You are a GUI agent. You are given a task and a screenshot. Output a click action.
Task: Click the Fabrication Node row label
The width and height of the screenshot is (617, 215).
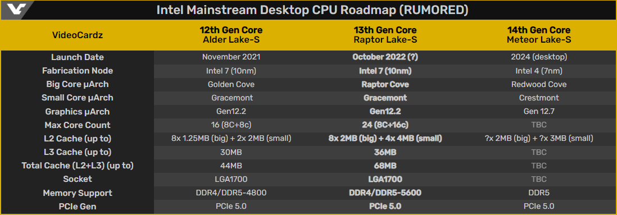(78, 71)
